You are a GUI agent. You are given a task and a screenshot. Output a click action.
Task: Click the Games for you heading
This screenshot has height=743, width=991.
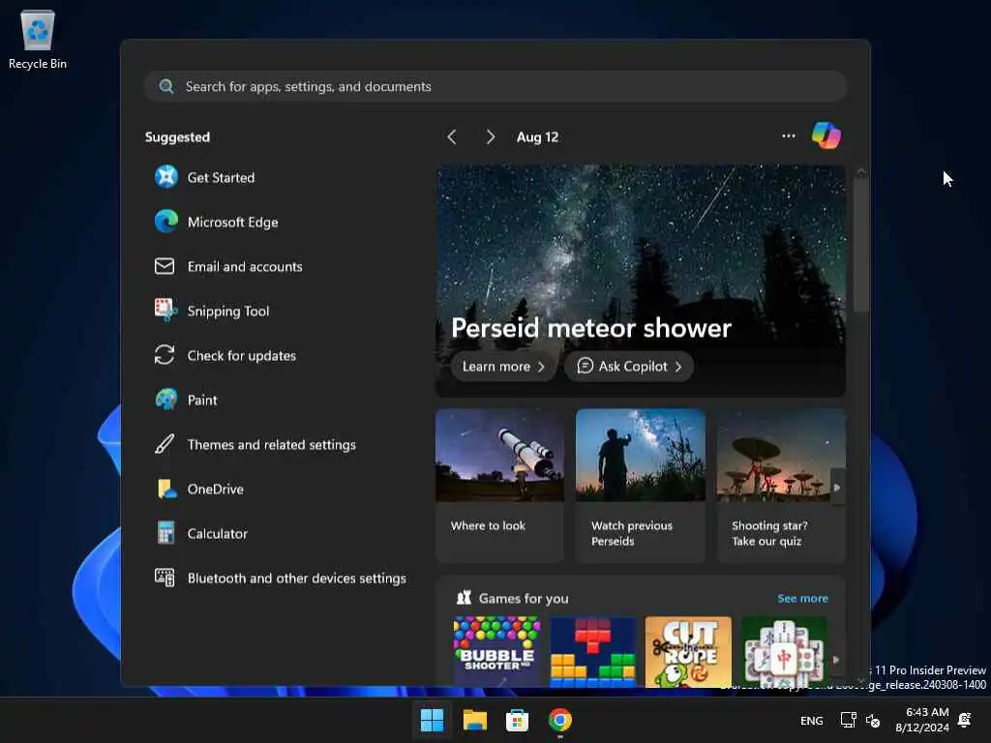(x=524, y=598)
